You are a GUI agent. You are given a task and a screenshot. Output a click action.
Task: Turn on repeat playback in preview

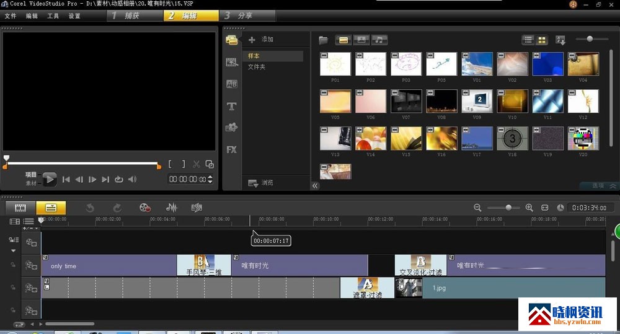(118, 180)
